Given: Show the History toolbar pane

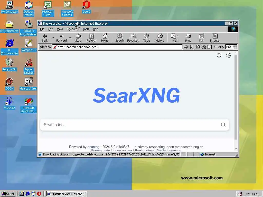Looking at the screenshot, I should coord(160,38).
